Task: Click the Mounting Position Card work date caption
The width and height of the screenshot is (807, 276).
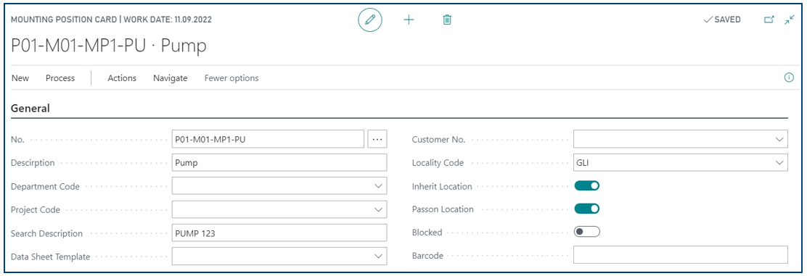Action: point(111,20)
